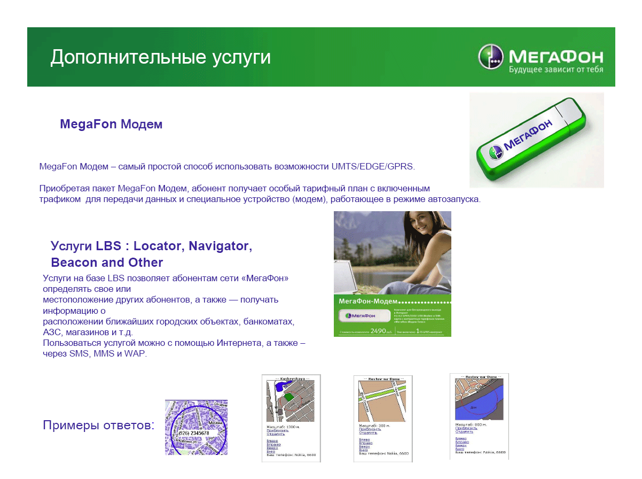Click Отдалить under the 300 м scale map

tap(368, 432)
